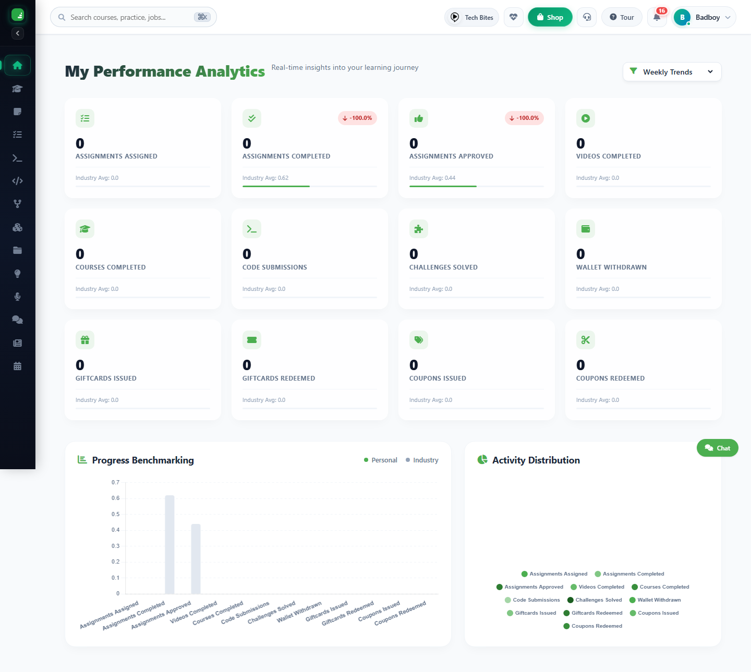Toggle Courses Completed in Activity Distribution legend
This screenshot has height=672, width=751.
pos(660,587)
